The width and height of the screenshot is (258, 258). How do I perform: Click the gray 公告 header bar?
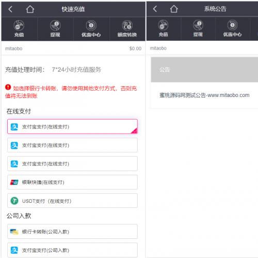coord(204,70)
